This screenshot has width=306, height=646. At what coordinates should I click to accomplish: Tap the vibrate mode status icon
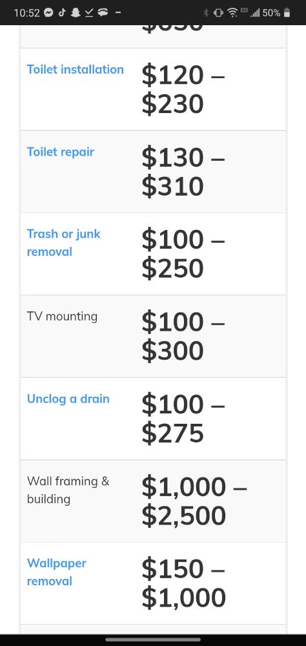218,13
